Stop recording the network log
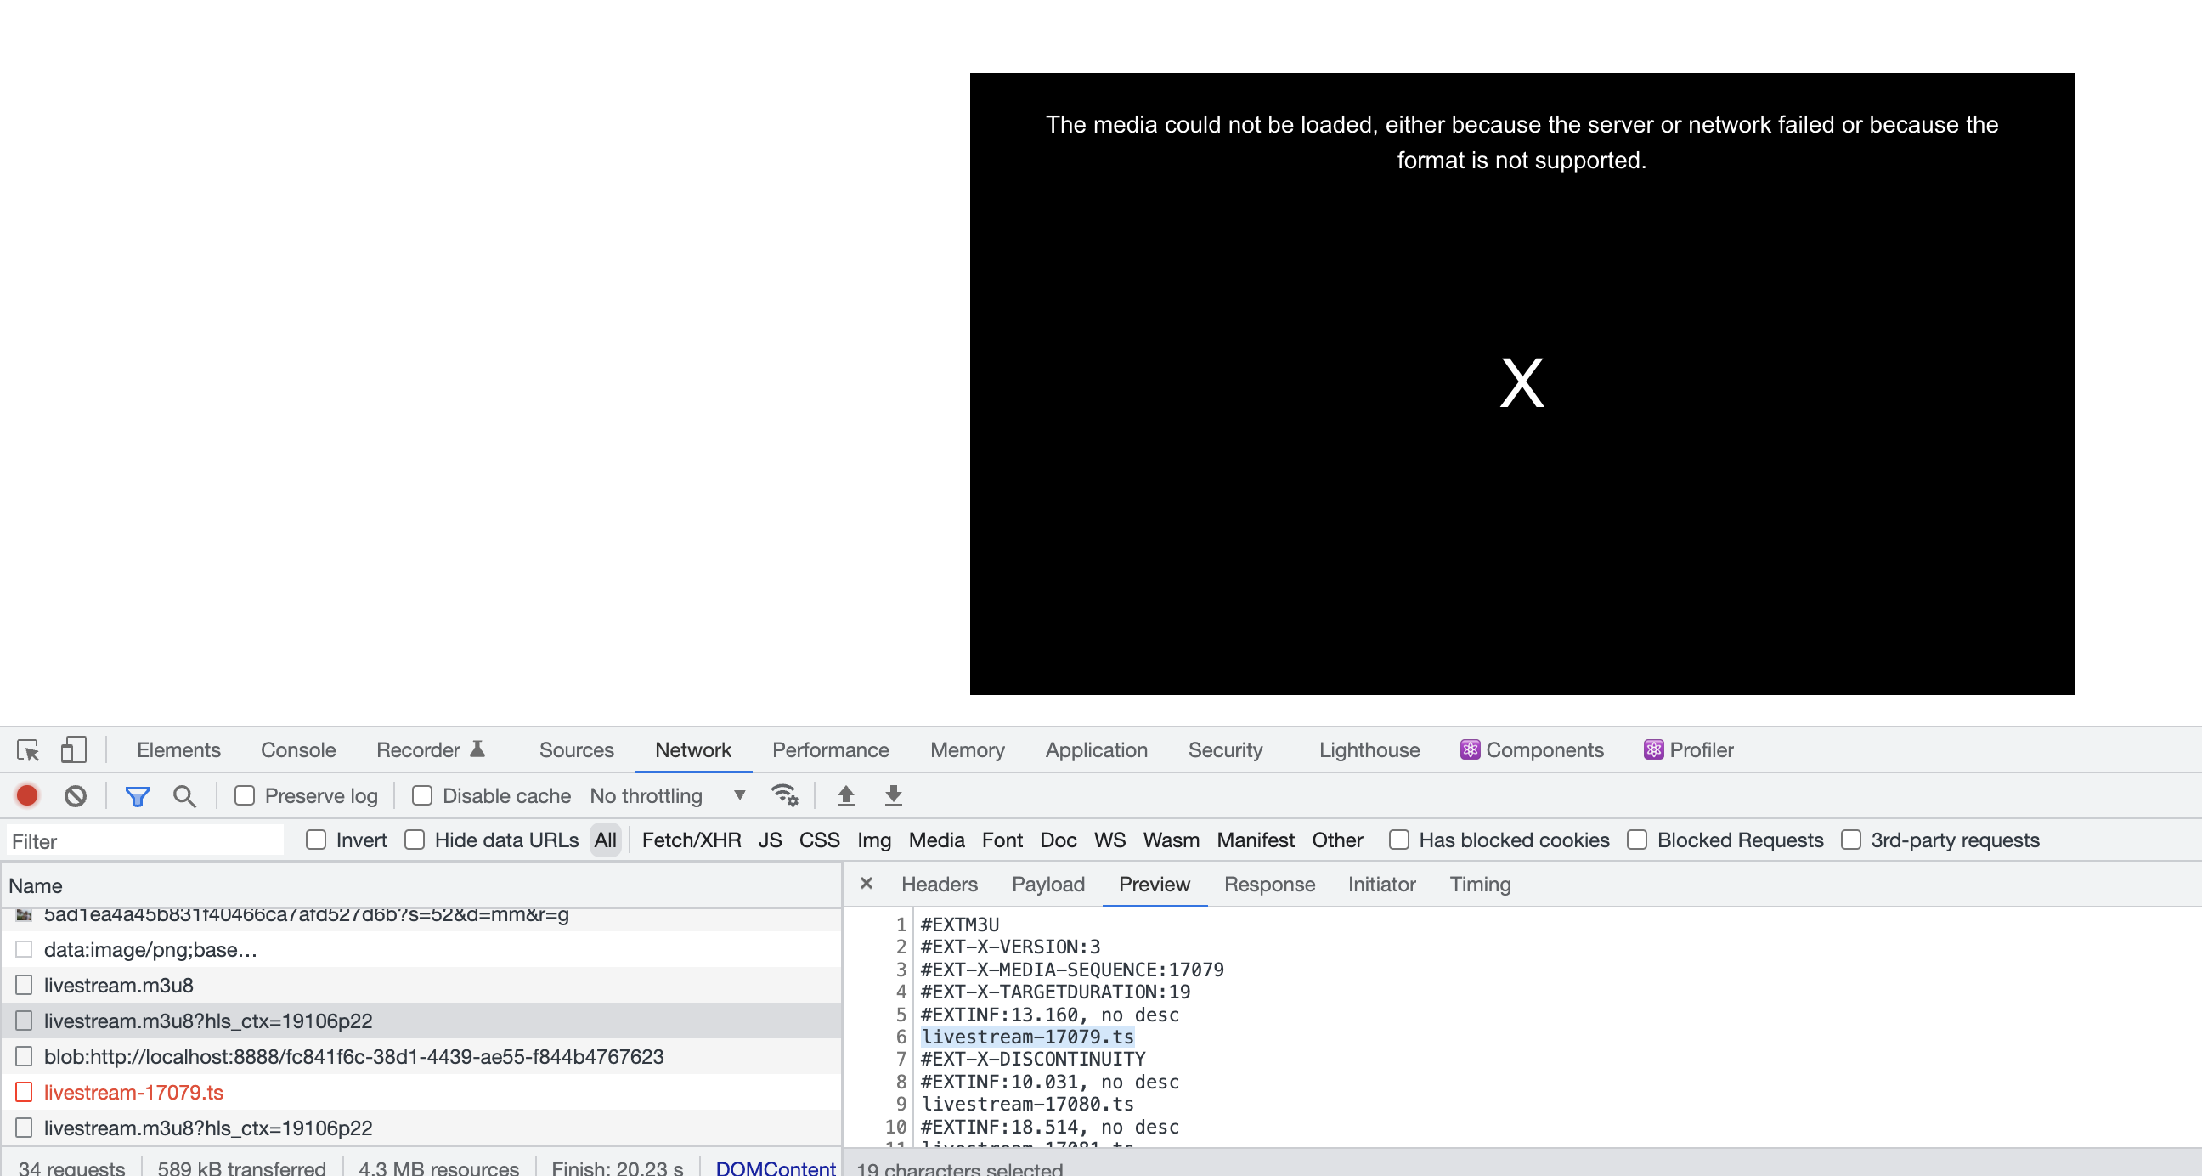The width and height of the screenshot is (2202, 1176). click(x=27, y=795)
